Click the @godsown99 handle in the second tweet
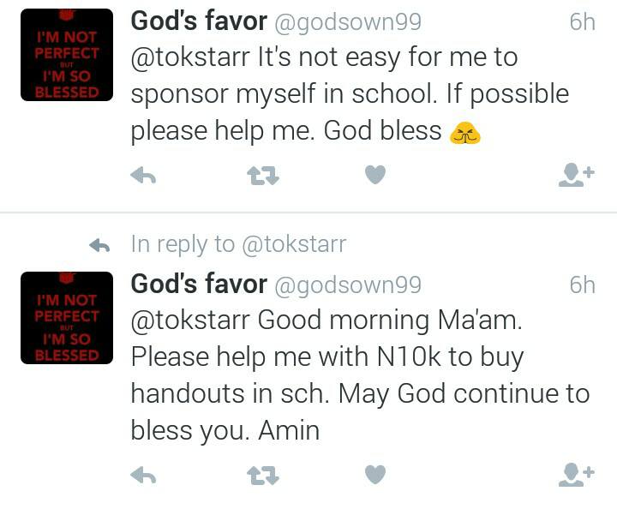Viewport: 617px width, 509px height. click(x=347, y=284)
